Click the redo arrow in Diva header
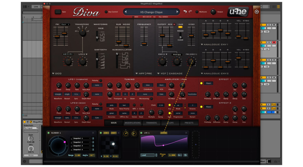Screen dimensions: 303x167 (x=190, y=12)
